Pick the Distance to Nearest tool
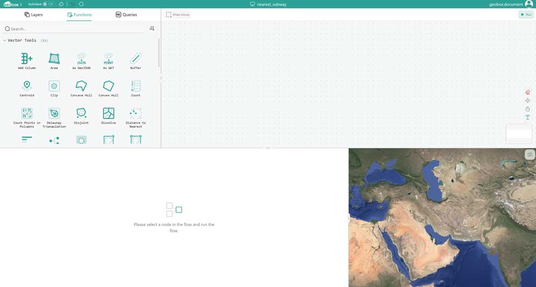This screenshot has height=287, width=536. (136, 118)
